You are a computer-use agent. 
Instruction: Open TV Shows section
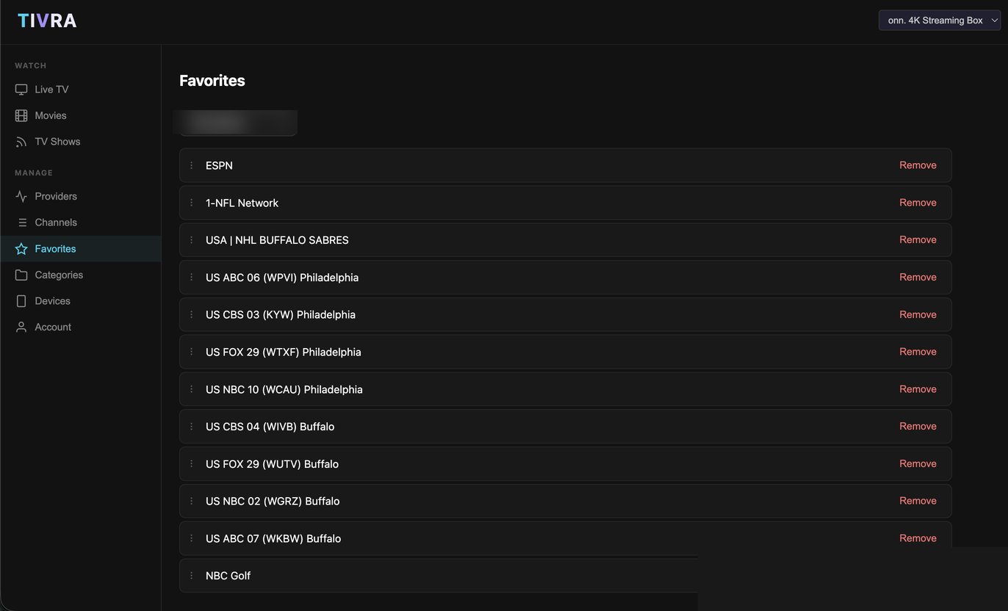point(81,142)
